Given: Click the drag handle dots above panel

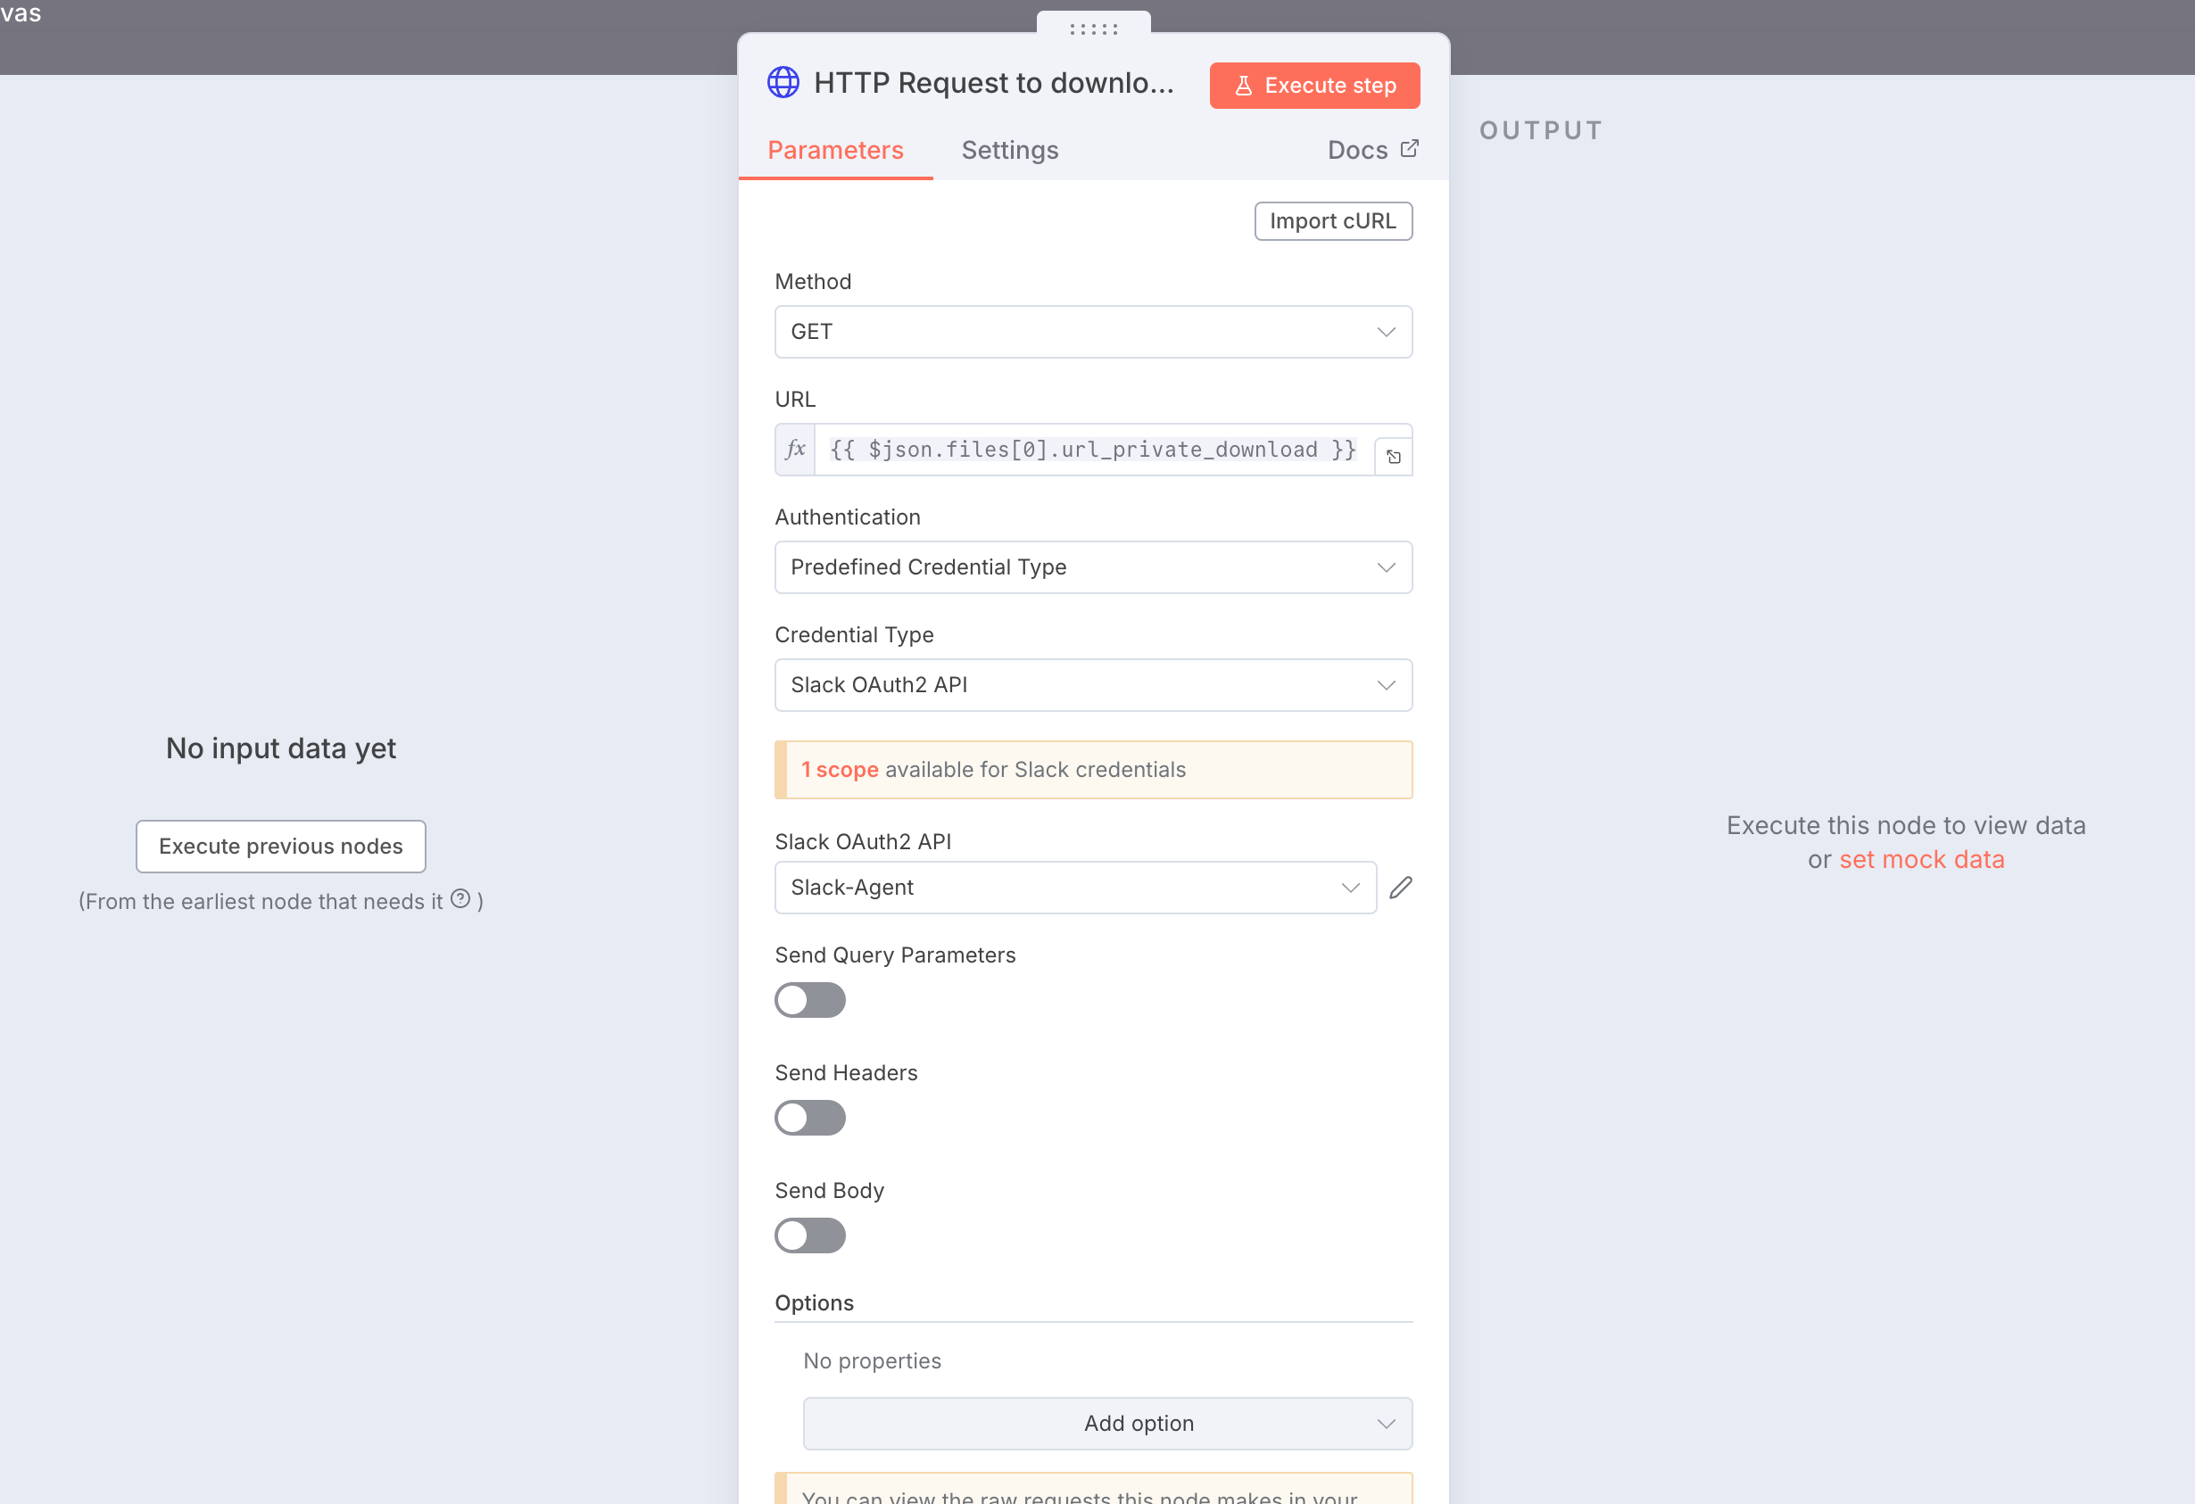Looking at the screenshot, I should pyautogui.click(x=1093, y=29).
